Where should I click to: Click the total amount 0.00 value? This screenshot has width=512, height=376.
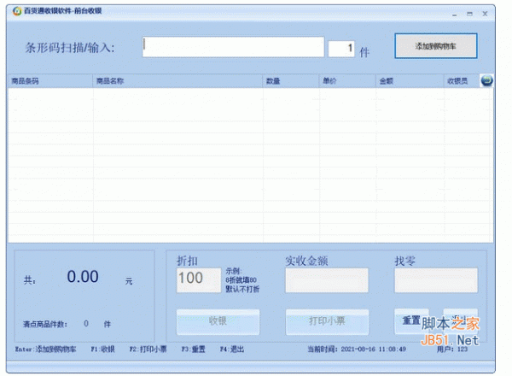point(83,277)
